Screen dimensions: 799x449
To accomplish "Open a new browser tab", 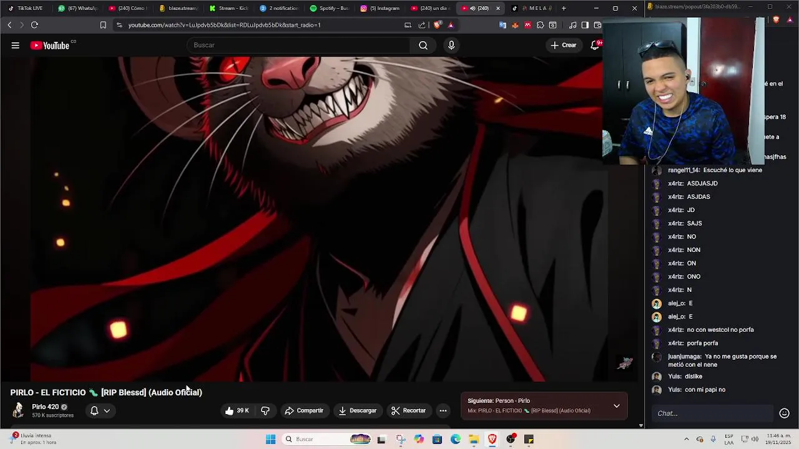I will (564, 8).
